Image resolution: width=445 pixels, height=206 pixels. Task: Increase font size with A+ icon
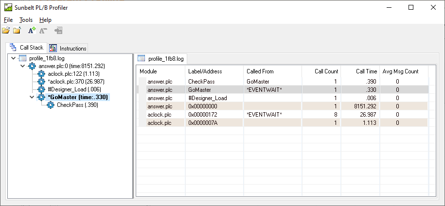32,31
